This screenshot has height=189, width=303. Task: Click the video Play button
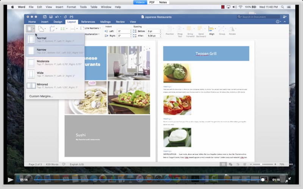tap(11, 180)
